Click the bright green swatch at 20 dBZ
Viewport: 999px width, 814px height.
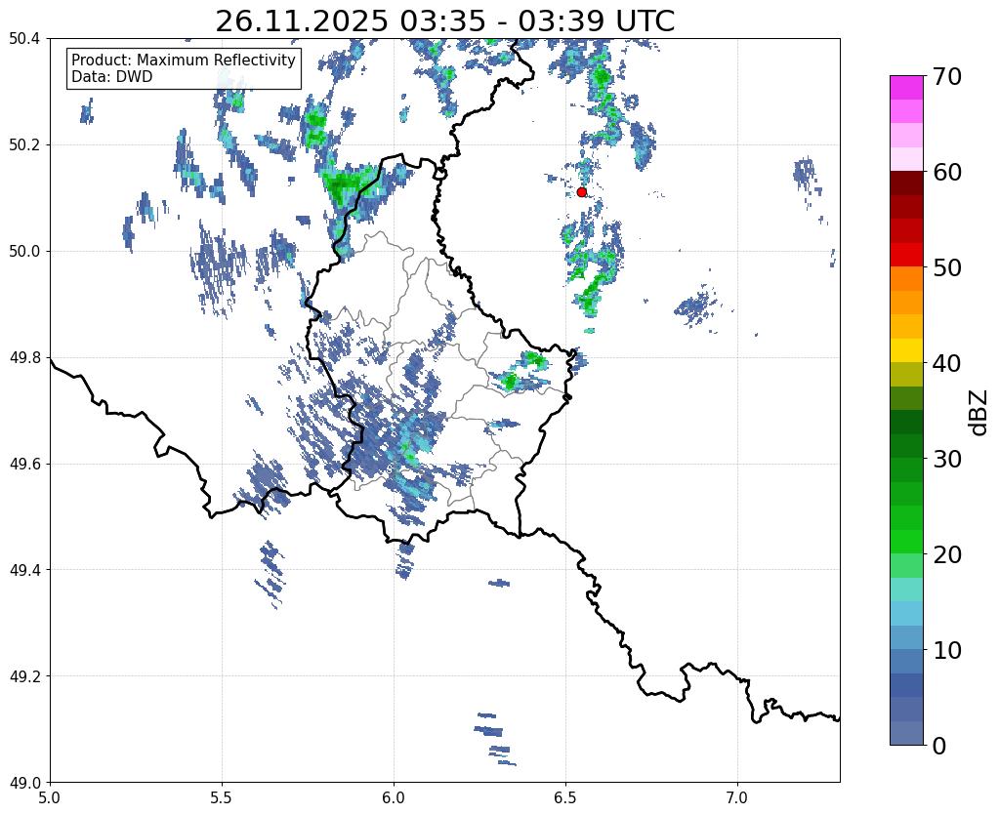(x=906, y=542)
